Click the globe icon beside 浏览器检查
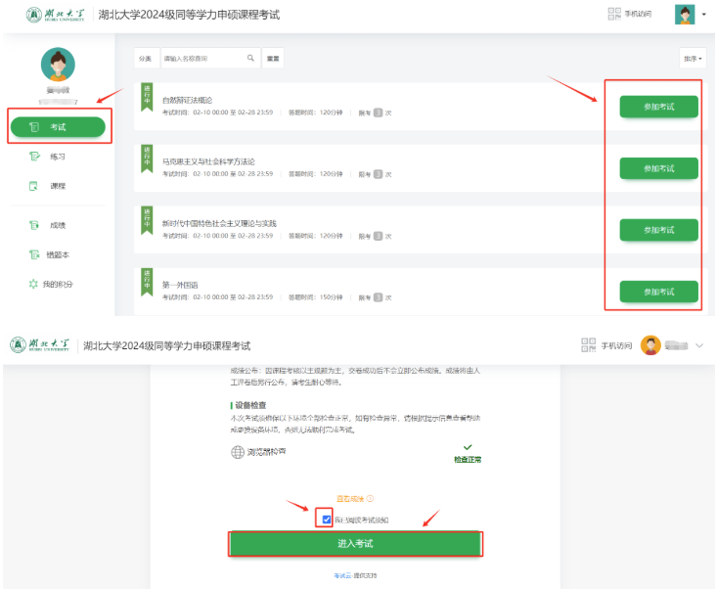The width and height of the screenshot is (717, 589). click(237, 452)
